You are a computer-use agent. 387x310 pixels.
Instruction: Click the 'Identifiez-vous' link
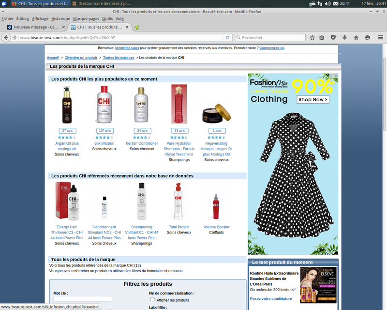127,48
